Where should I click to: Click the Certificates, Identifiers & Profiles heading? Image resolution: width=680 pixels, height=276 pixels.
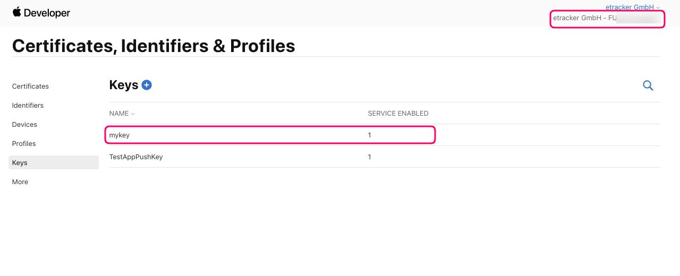(154, 46)
